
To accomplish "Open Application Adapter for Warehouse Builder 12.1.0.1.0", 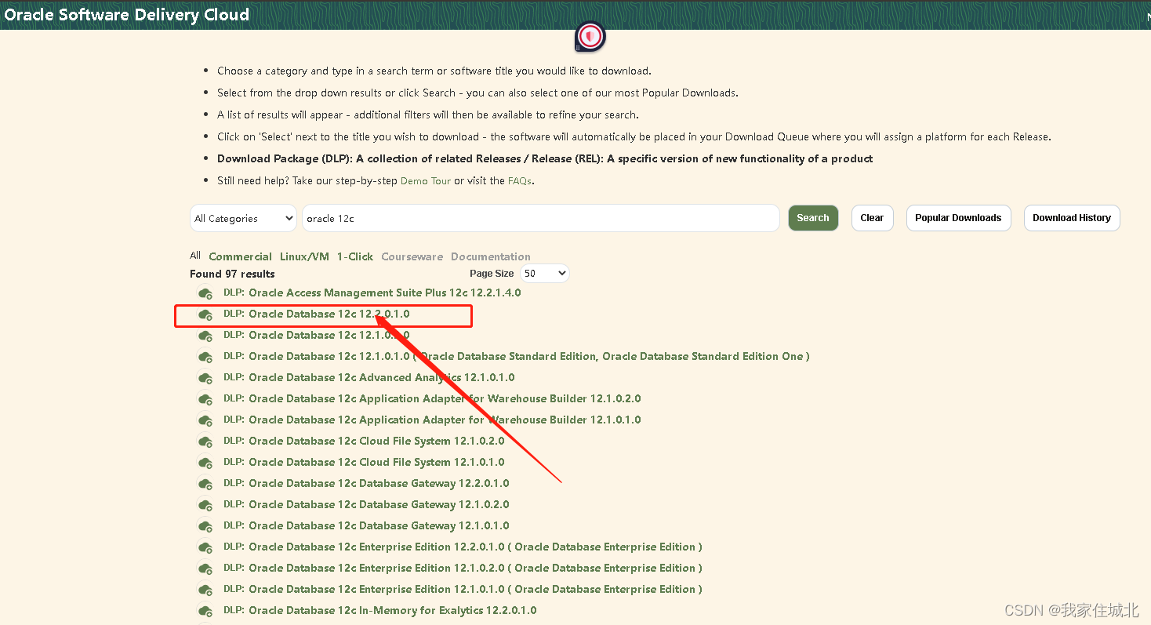I will (x=432, y=420).
